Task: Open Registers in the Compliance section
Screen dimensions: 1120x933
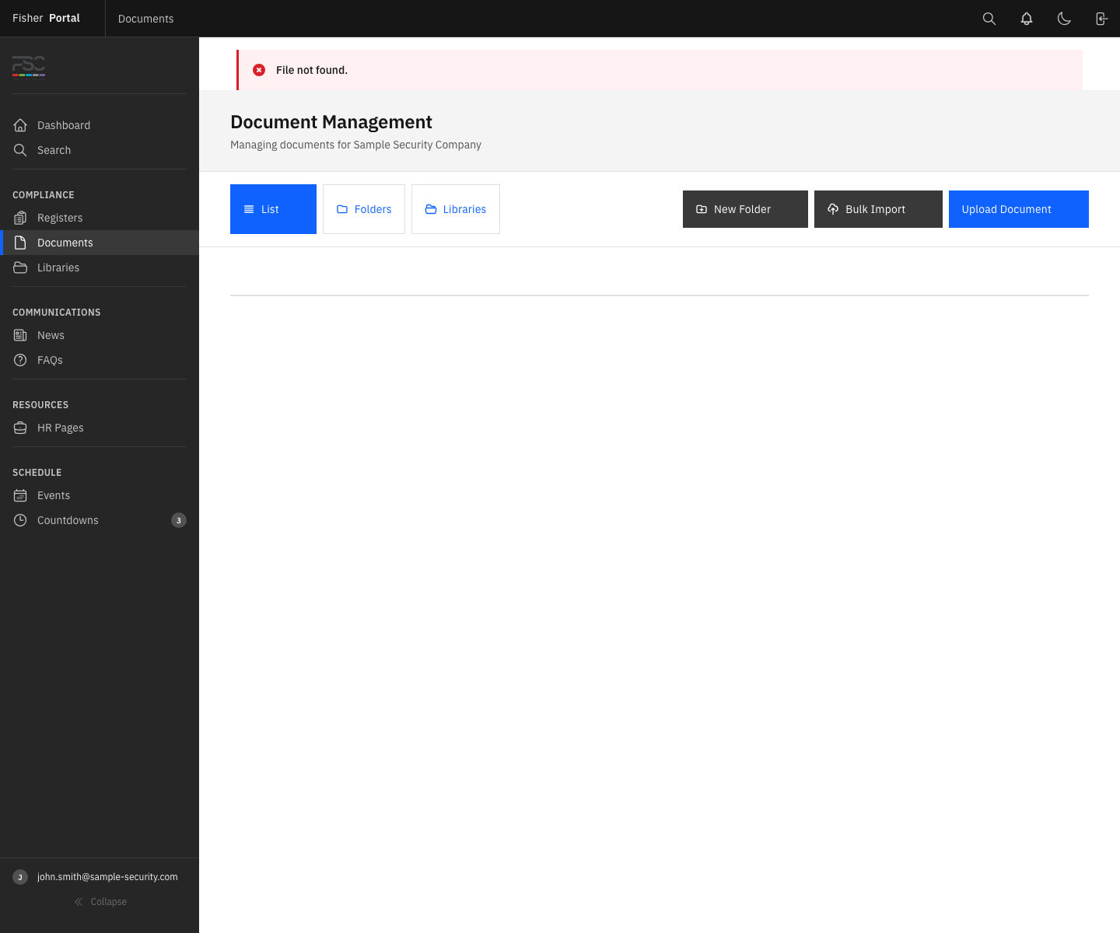Action: [60, 218]
